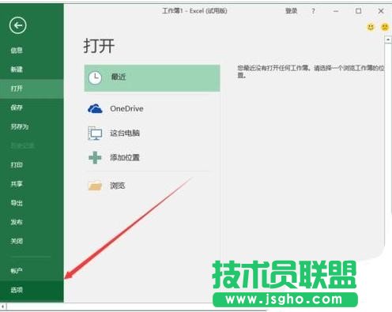
Task: Open 另存为 from the sidebar
Action: [x=20, y=126]
